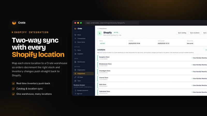207x116 pixels.
Task: Click the Kow Mumbai Warehouse text in Bangalore row
Action: pyautogui.click(x=200, y=58)
